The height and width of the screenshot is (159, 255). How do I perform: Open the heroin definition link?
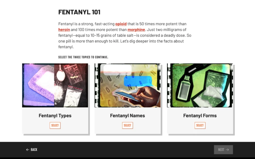tap(64, 29)
